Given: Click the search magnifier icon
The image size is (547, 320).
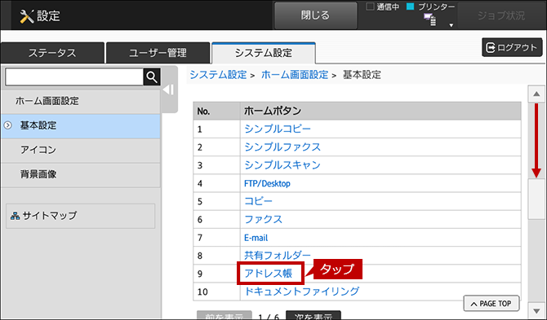Looking at the screenshot, I should [x=152, y=77].
